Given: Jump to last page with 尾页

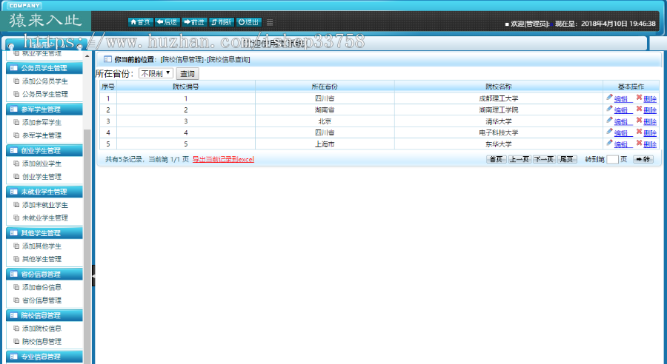Looking at the screenshot, I should point(567,159).
